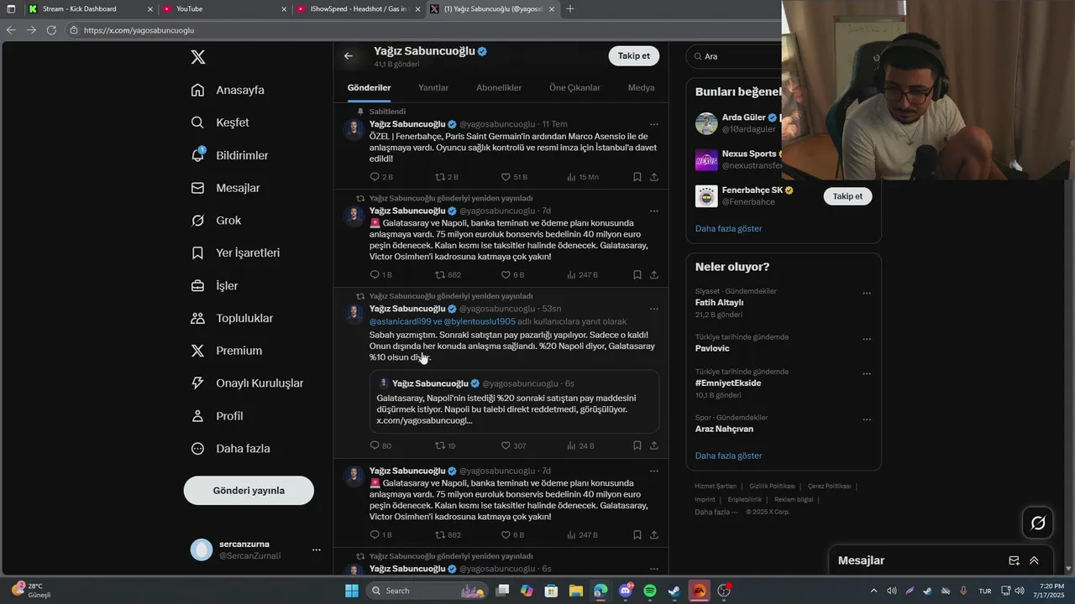Screen dimensions: 1075x604
Task: View analytics of post with 15 Mn views
Action: (582, 177)
